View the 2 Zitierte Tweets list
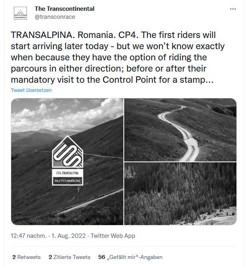250x267 pixels. tap(69, 257)
